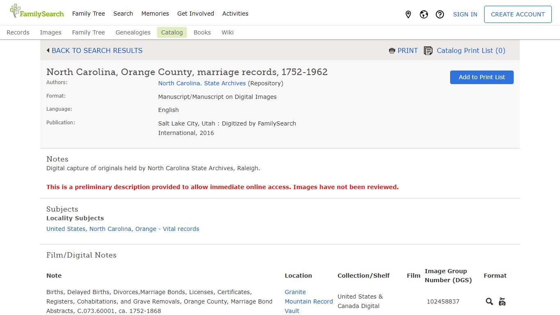Click the Image Group Number 102458837

[x=443, y=301]
